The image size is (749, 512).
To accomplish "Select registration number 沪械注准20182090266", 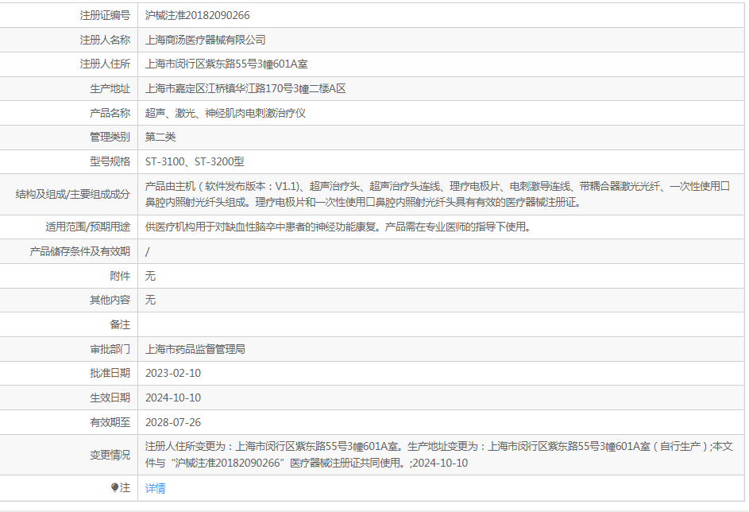I will pyautogui.click(x=197, y=15).
